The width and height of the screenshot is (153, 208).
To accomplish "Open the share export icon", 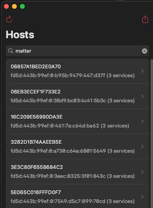I will (x=145, y=20).
